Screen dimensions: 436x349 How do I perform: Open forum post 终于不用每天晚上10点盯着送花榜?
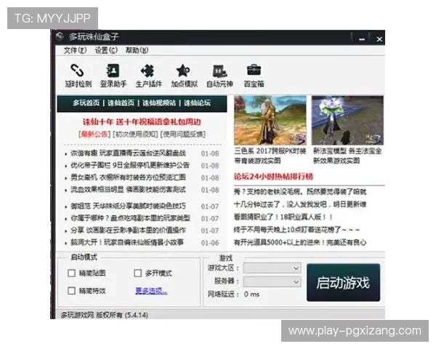[296, 230]
